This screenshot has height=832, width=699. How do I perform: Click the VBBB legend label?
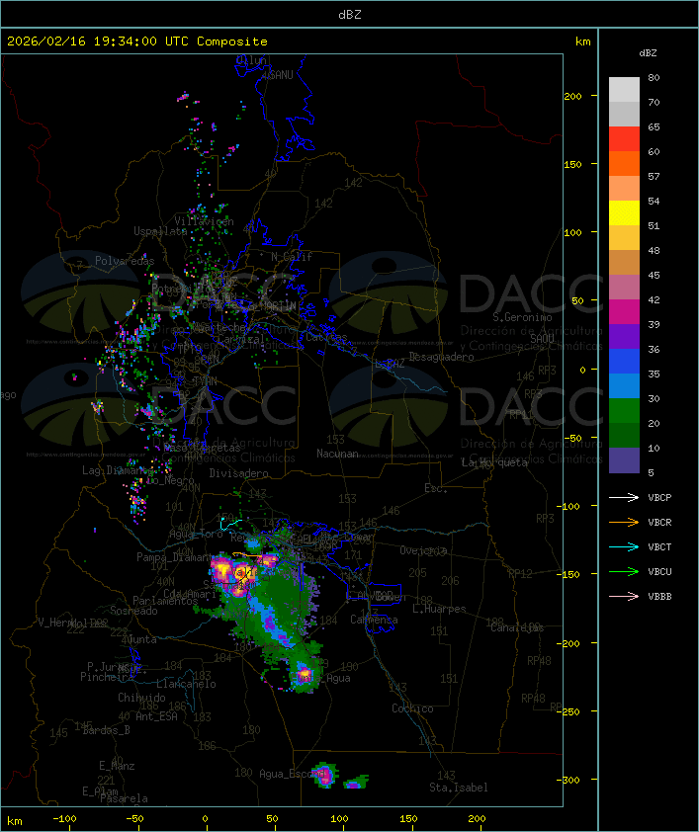659,596
